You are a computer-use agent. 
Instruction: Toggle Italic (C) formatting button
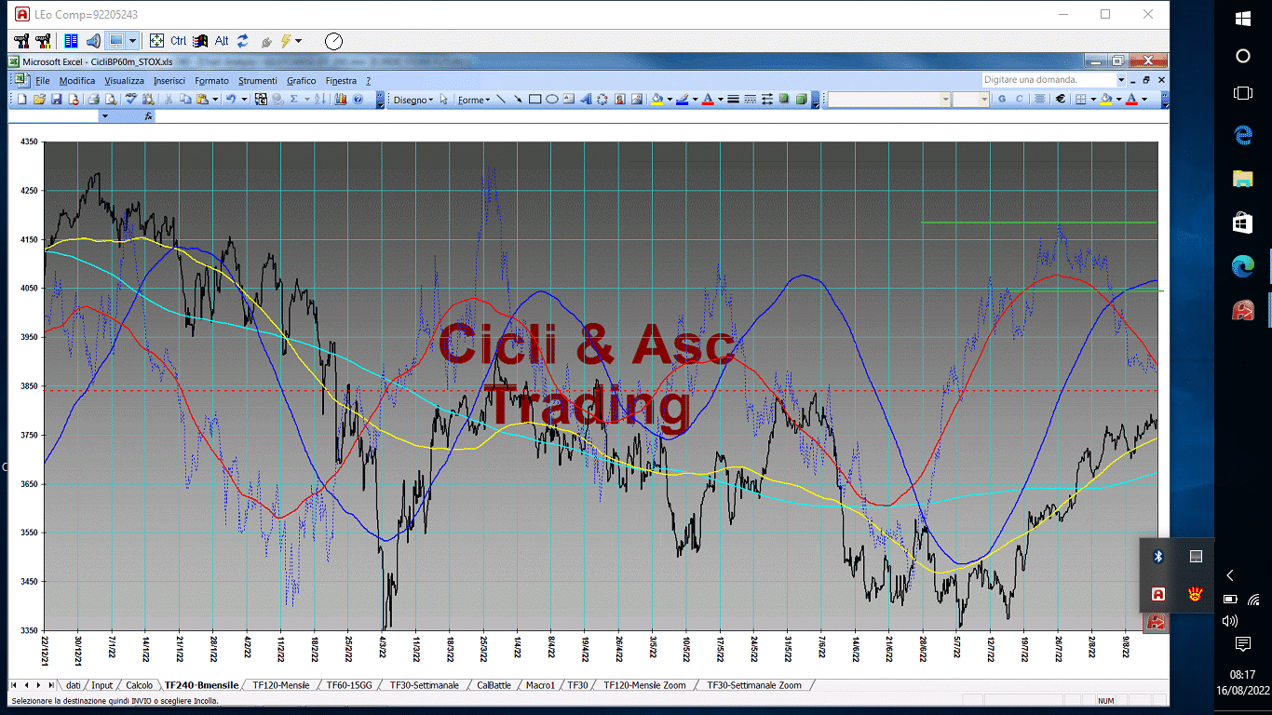point(1019,99)
